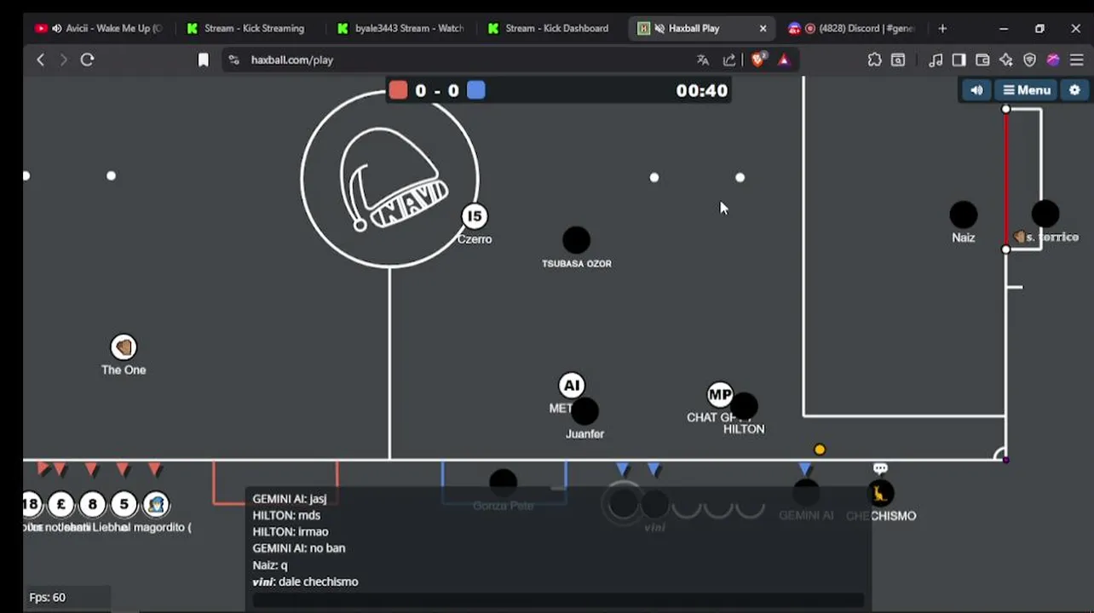Open Leo AI sparkle icon
The image size is (1094, 613).
point(1006,60)
